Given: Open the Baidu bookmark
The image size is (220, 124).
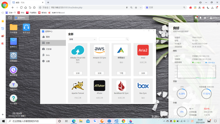Looking at the screenshot, I should click(11, 13).
